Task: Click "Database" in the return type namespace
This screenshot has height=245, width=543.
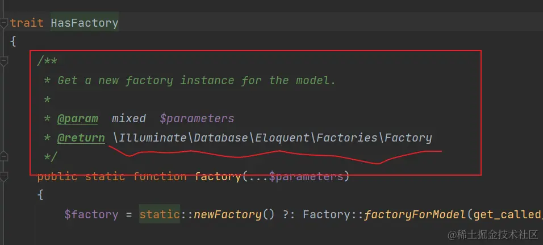Action: coord(220,138)
